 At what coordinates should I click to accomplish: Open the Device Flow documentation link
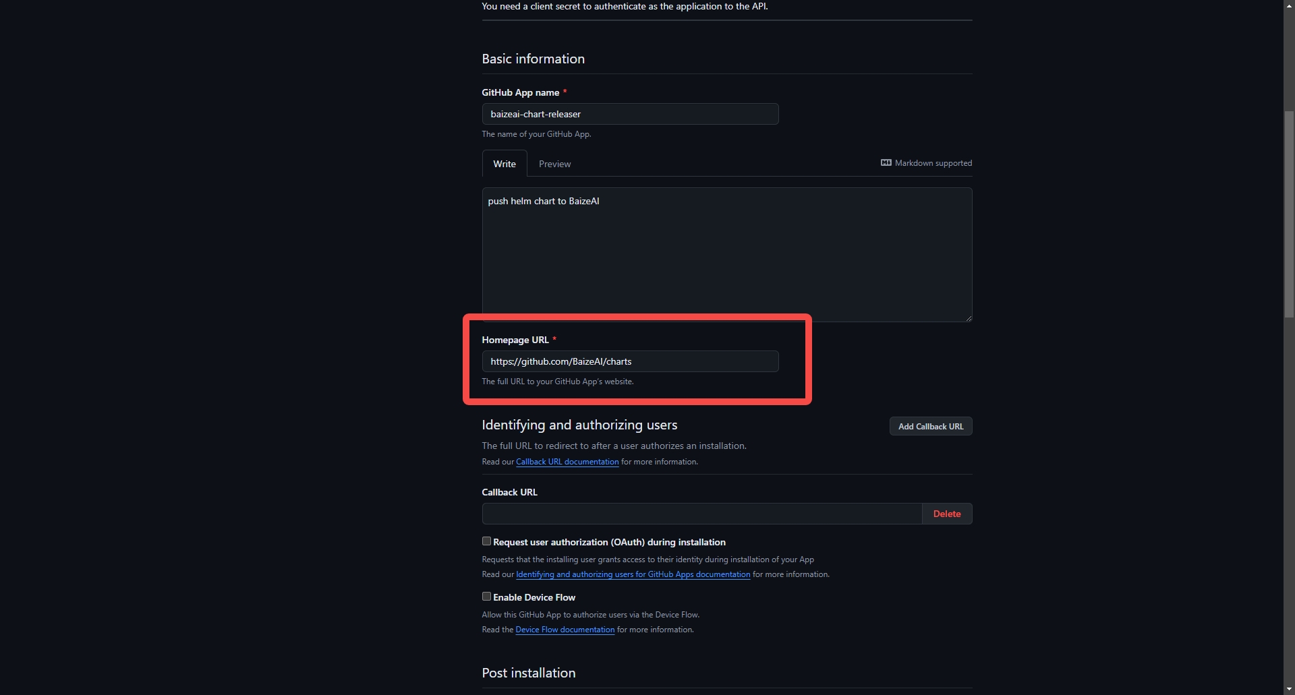click(565, 630)
